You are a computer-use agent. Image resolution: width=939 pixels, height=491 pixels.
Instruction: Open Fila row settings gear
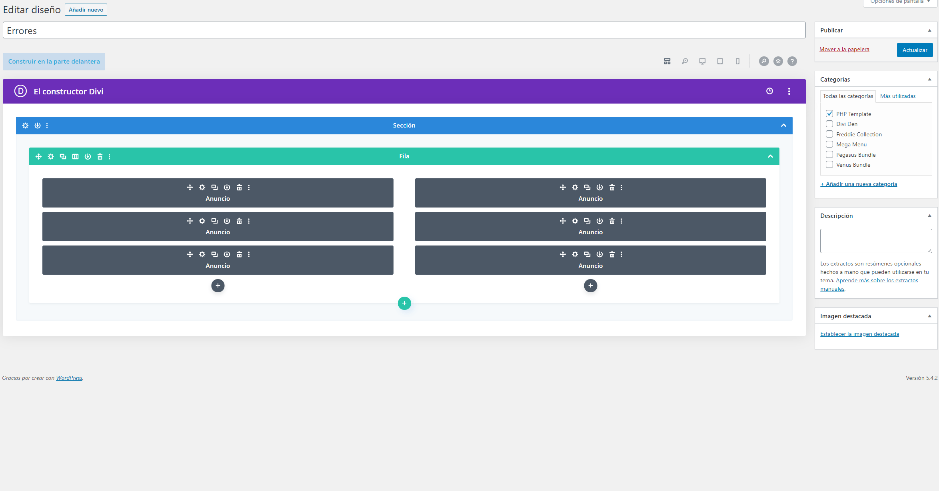point(51,156)
